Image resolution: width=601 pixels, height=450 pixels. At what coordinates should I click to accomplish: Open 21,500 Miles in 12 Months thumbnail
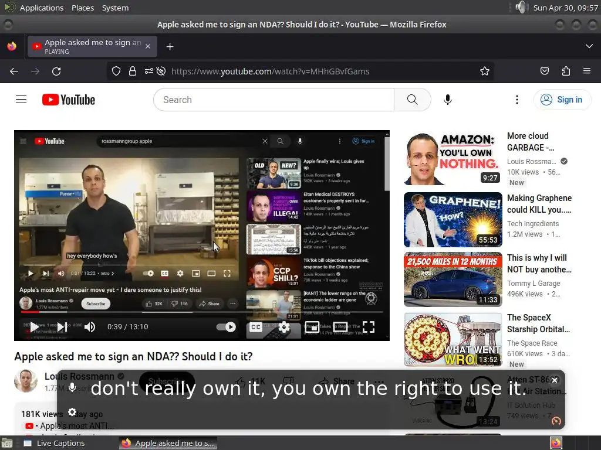pyautogui.click(x=453, y=279)
